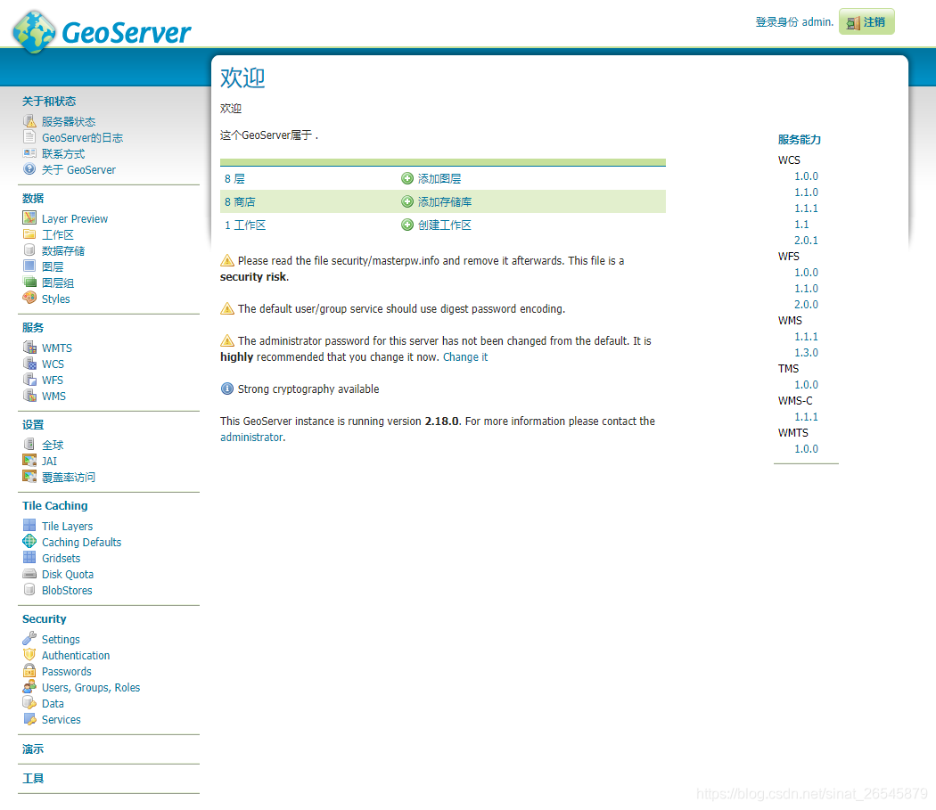This screenshot has height=810, width=936.
Task: Open TMS 1.0.0 capabilities link
Action: 806,385
